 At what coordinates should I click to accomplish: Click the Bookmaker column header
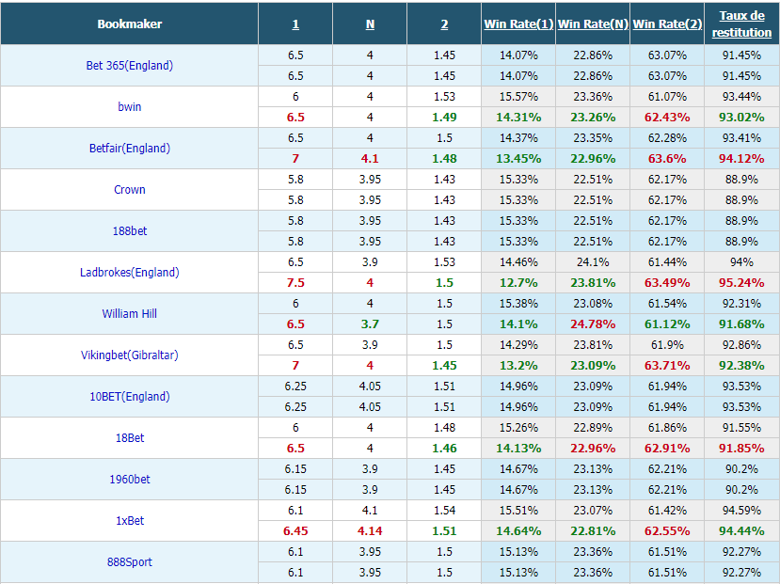coord(129,24)
